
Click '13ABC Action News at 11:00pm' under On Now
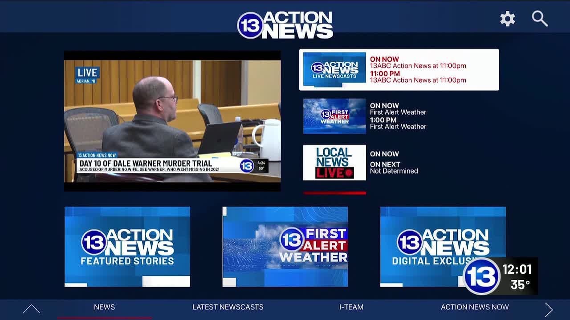click(x=418, y=66)
